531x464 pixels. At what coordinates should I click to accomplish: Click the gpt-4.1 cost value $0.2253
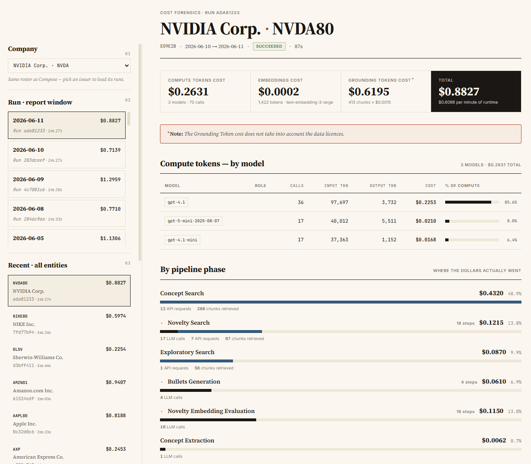coord(426,202)
